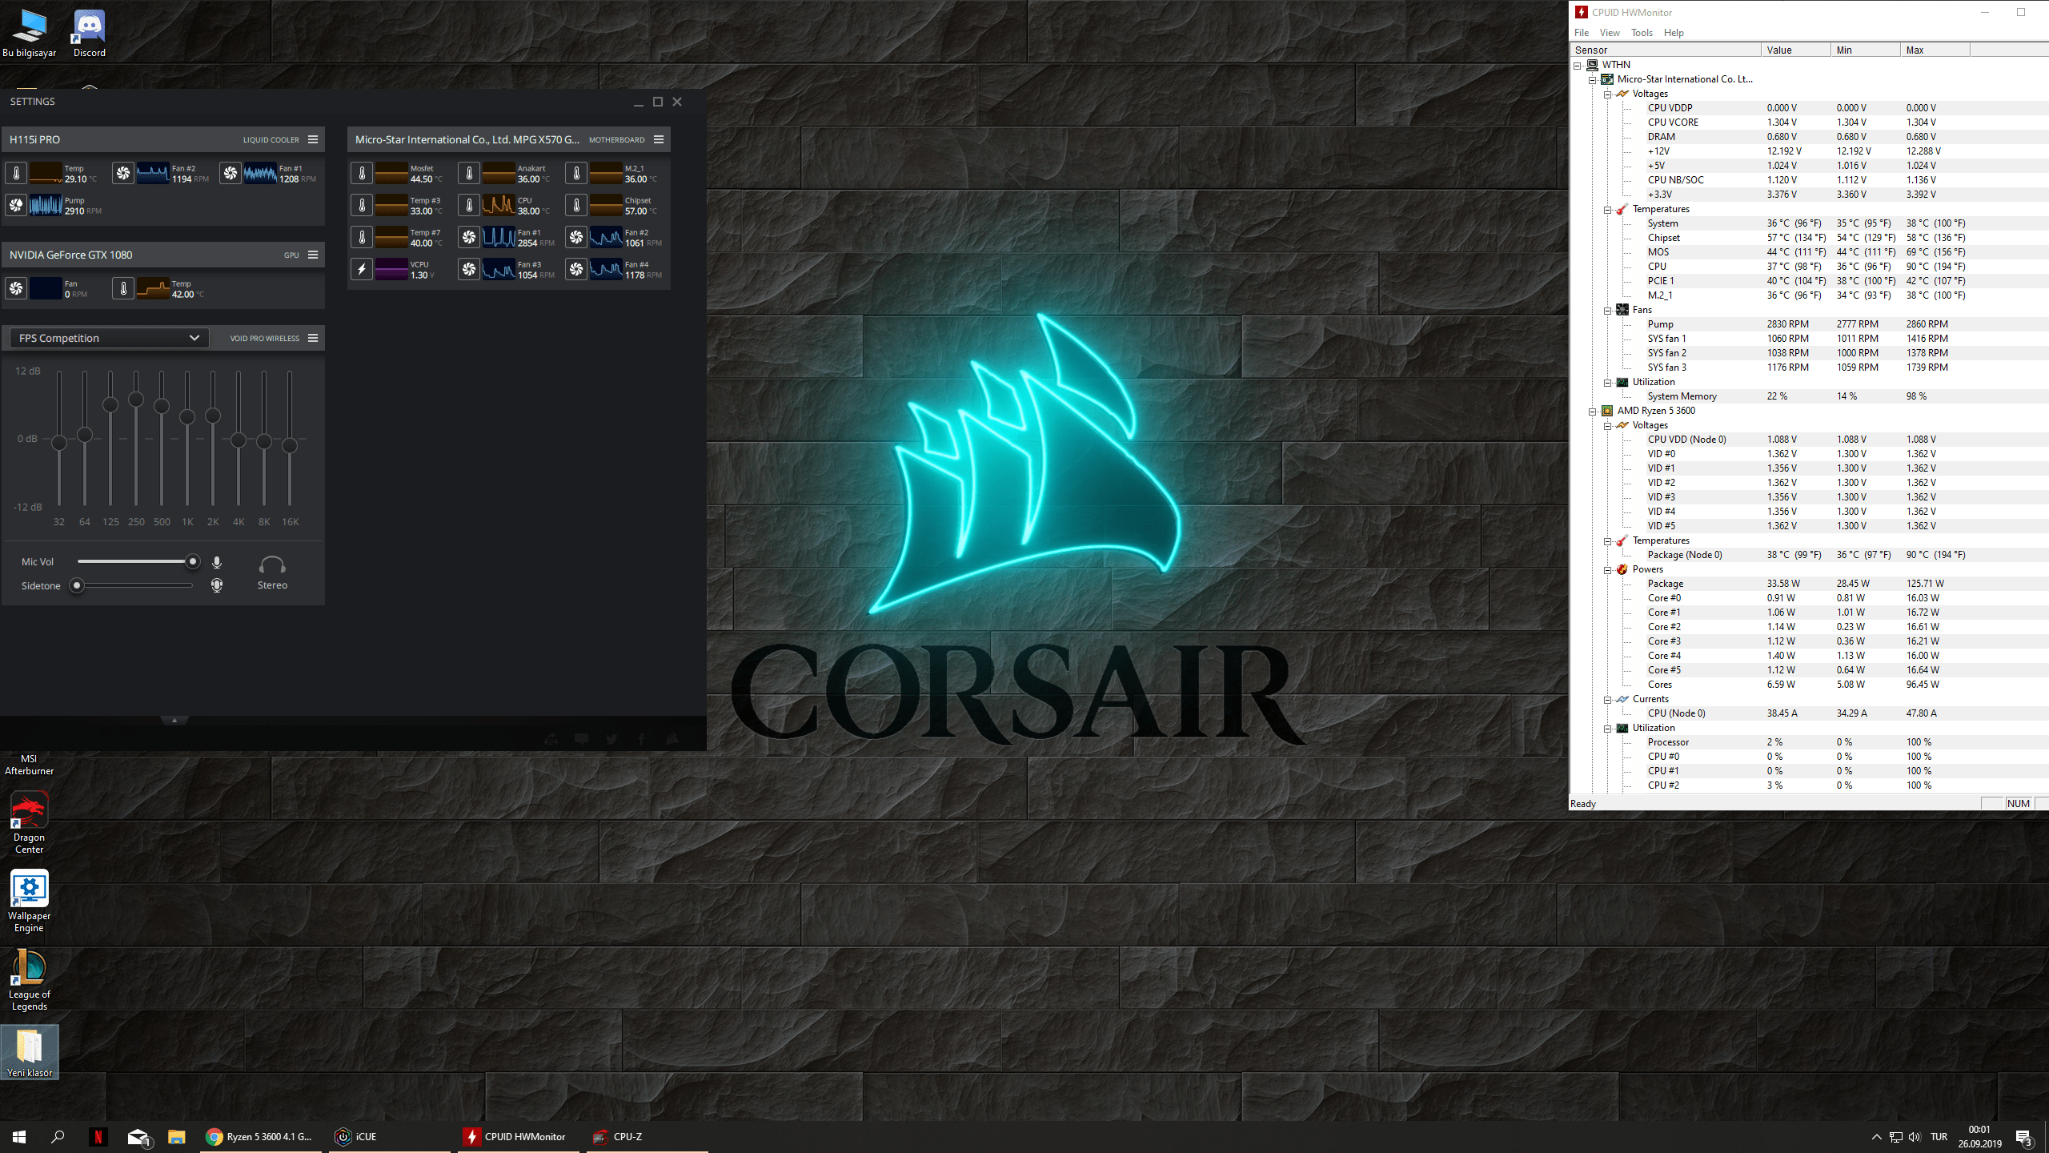The height and width of the screenshot is (1153, 2049).
Task: Open the View menu in HWMonitor
Action: [1609, 33]
